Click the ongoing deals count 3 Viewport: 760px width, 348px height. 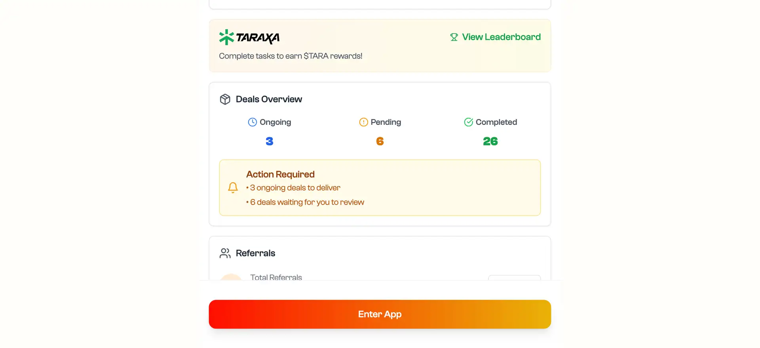coord(270,141)
